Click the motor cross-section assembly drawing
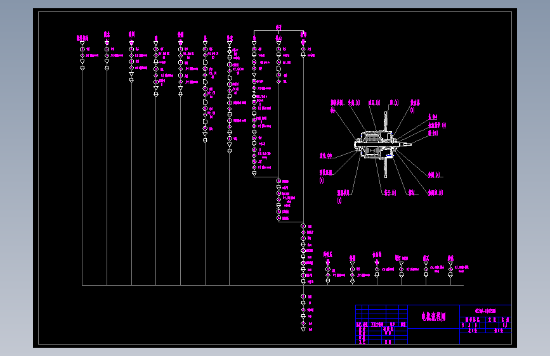Viewport: 550px width, 356px height. 383,144
